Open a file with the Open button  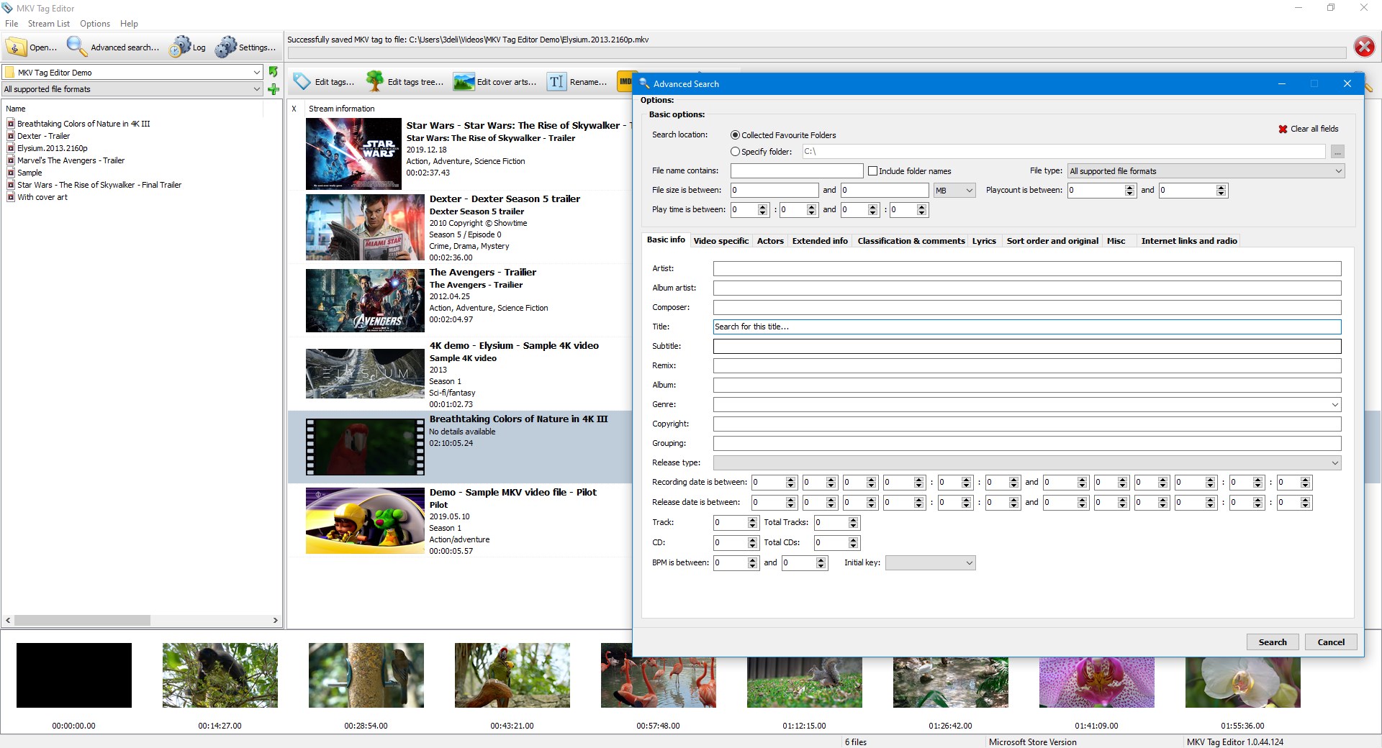tap(32, 47)
